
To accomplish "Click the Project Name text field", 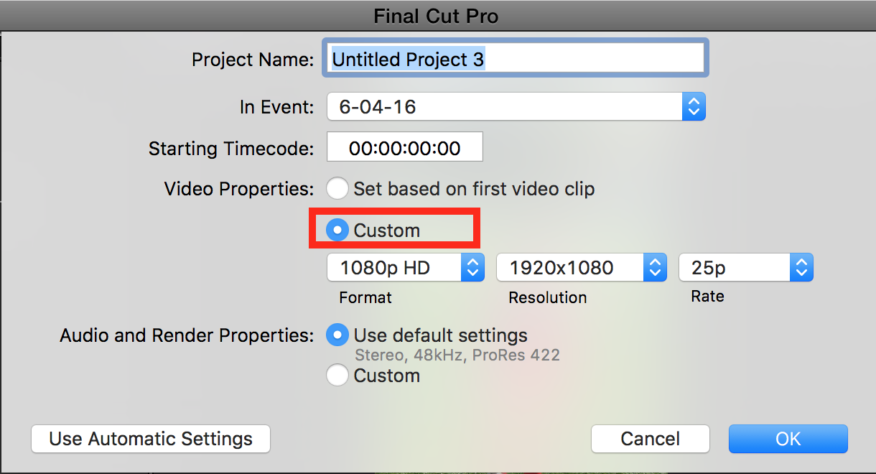I will click(x=514, y=59).
